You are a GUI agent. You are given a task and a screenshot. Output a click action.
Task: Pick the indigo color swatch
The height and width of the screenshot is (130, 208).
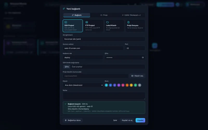click(115, 85)
